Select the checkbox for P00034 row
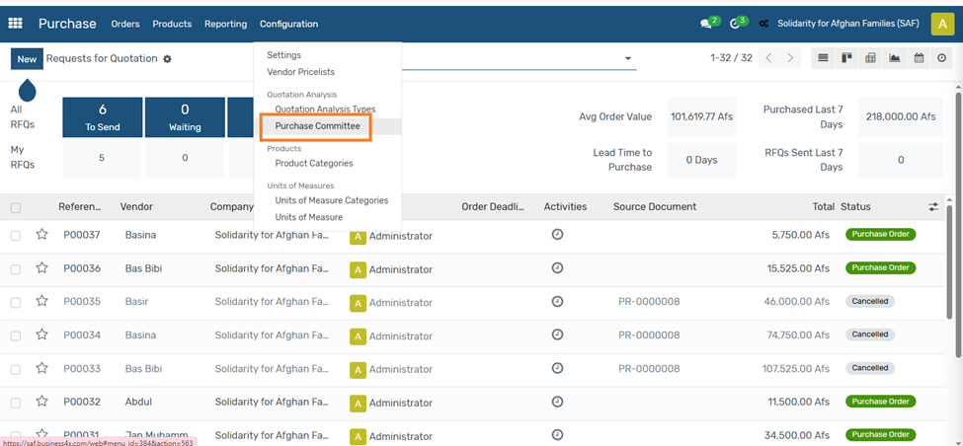 [16, 336]
